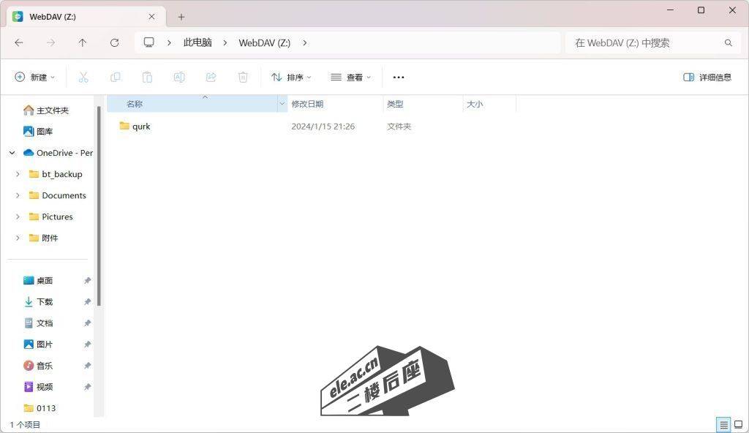Click the Cut scissors icon in toolbar
Viewport: 749px width, 433px height.
[83, 77]
